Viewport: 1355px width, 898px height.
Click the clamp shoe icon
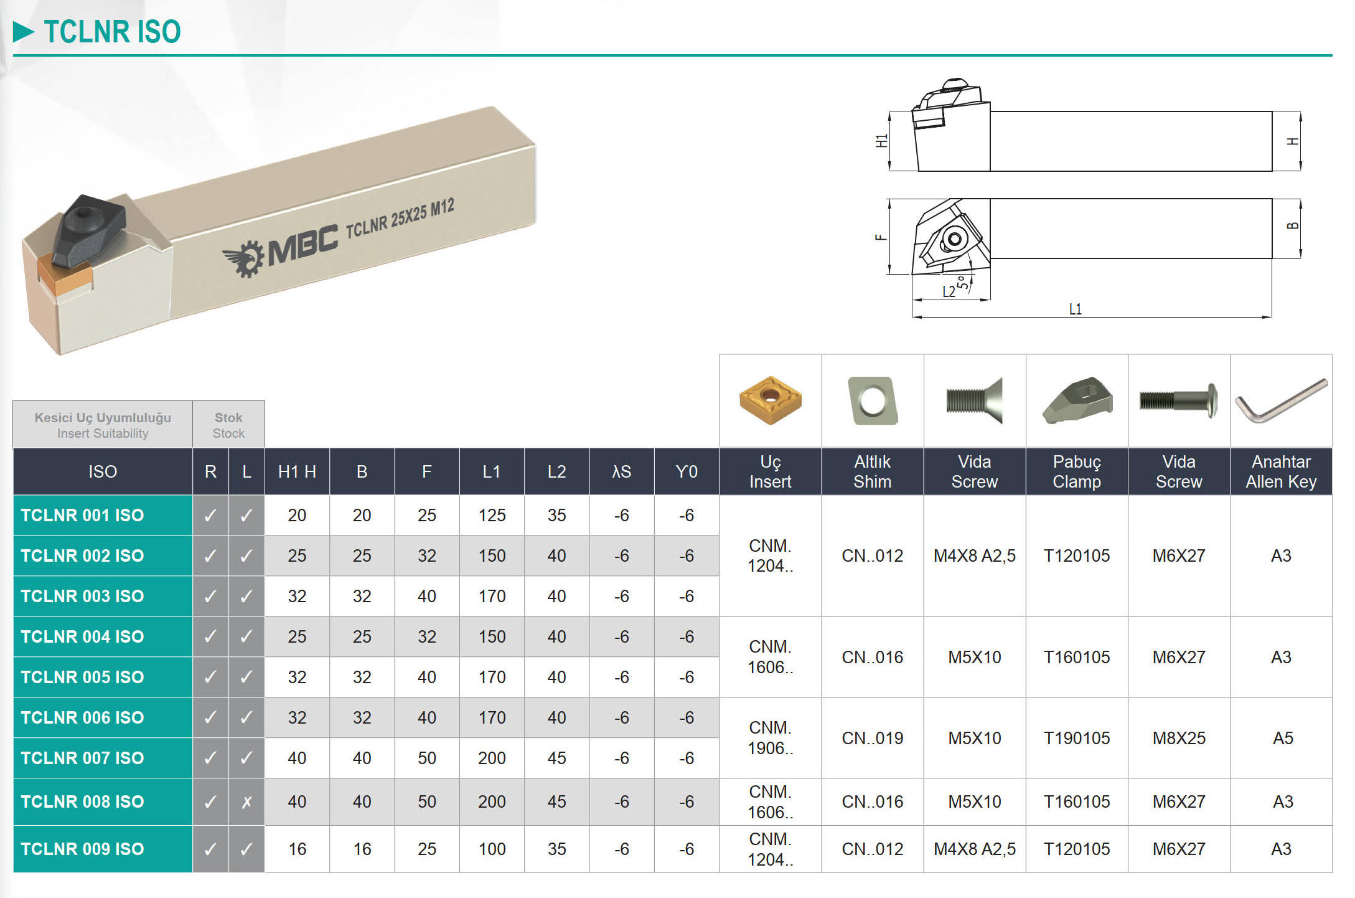[1077, 400]
